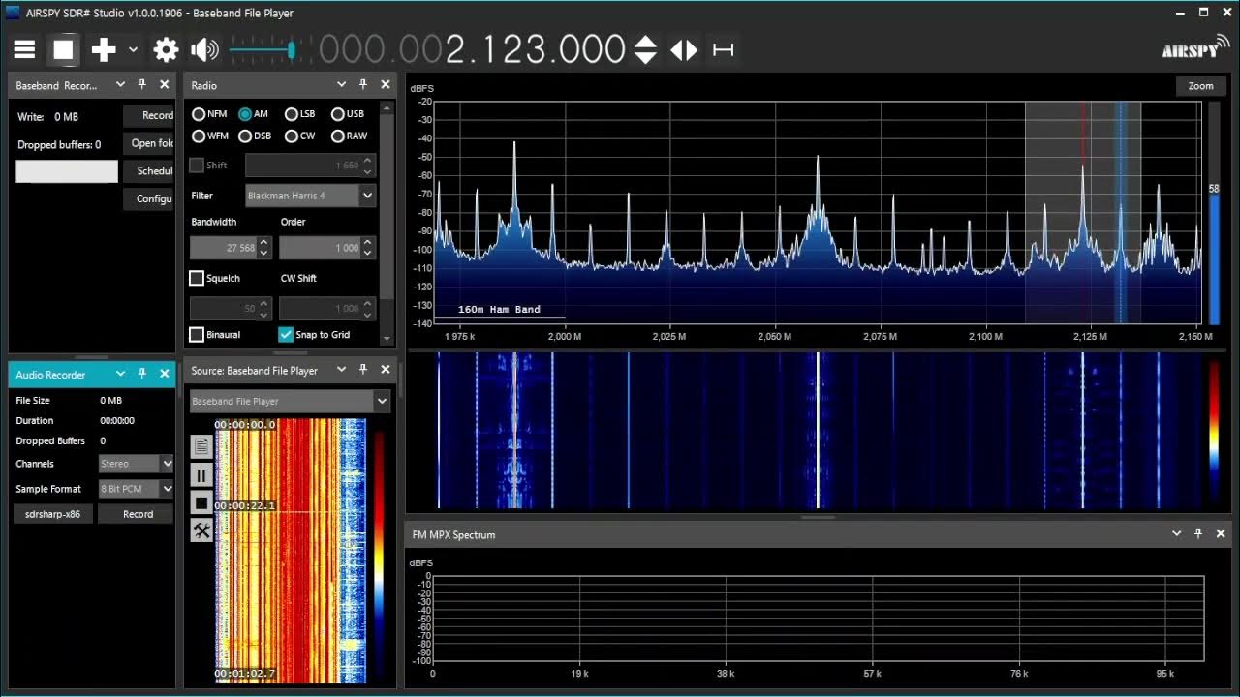Image resolution: width=1240 pixels, height=697 pixels.
Task: Enable the Binaural checkbox
Action: (x=197, y=335)
